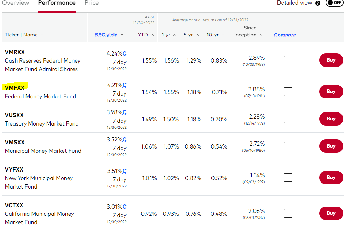Select Cash Reserves Federal Money Market Fund name
The height and width of the screenshot is (237, 351).
click(42, 65)
